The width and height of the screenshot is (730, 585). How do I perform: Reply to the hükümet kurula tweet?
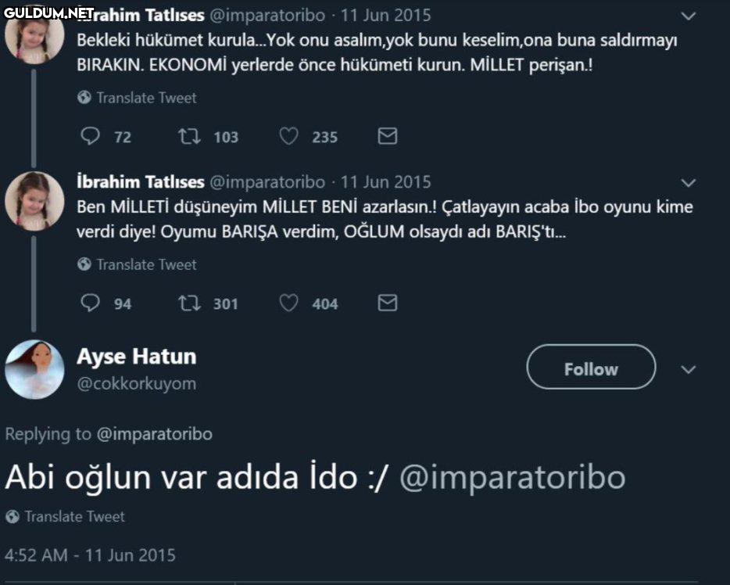coord(90,136)
